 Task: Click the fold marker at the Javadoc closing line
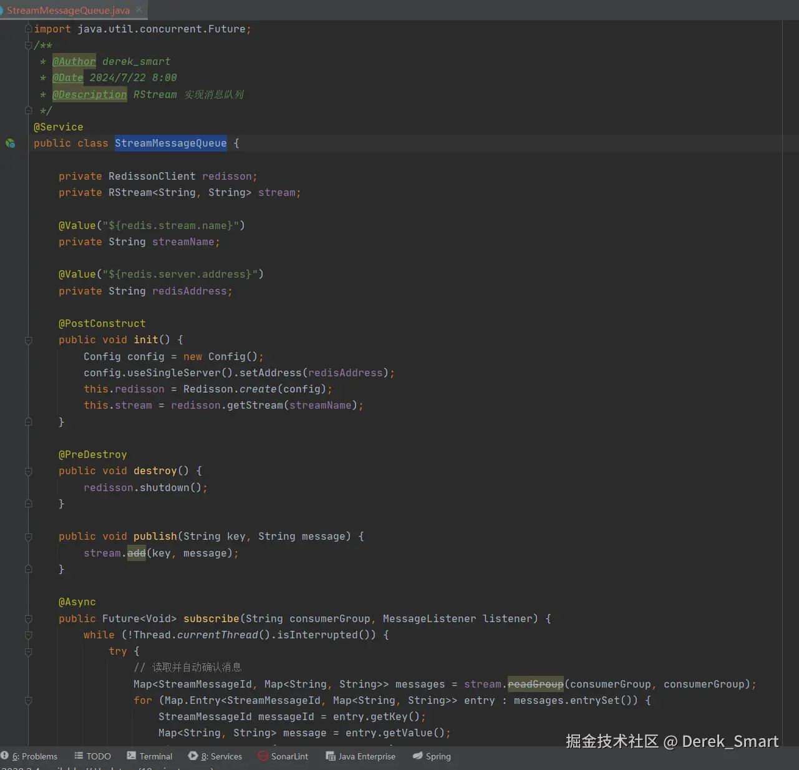coord(28,110)
